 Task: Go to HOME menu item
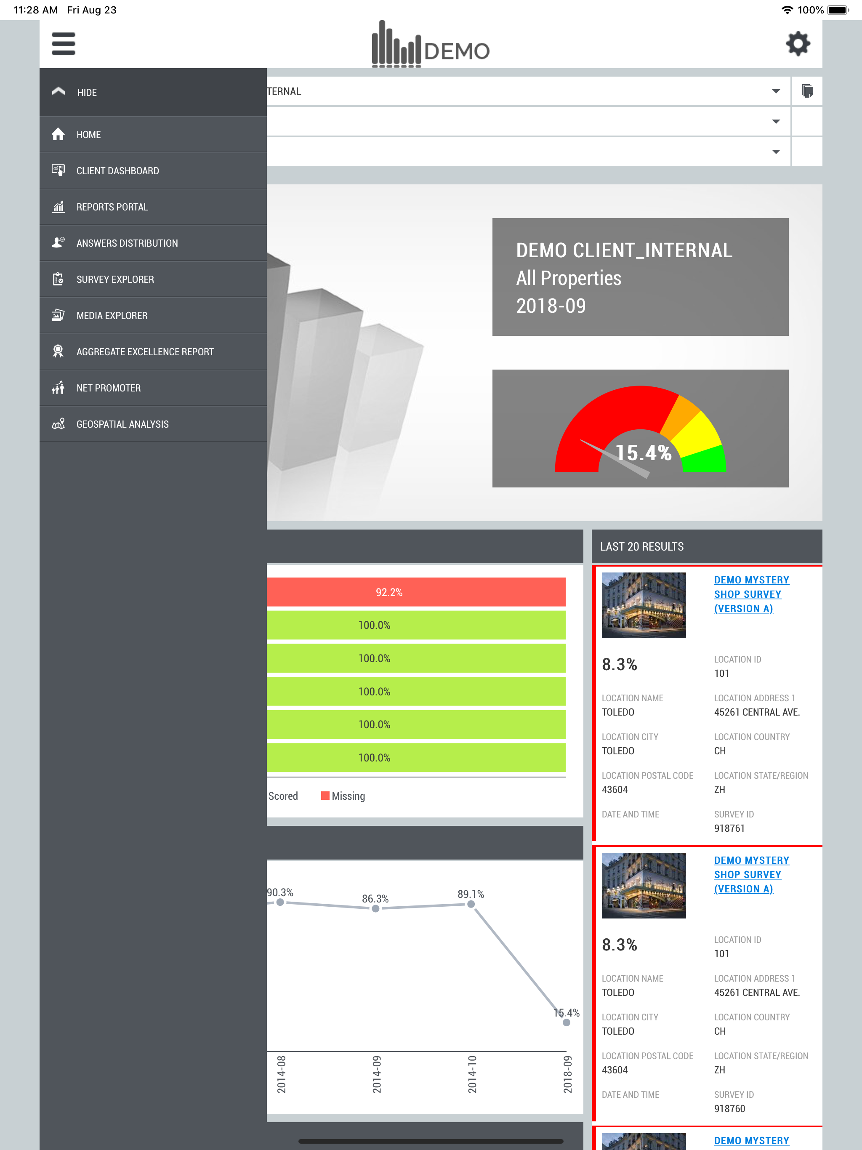coord(153,135)
